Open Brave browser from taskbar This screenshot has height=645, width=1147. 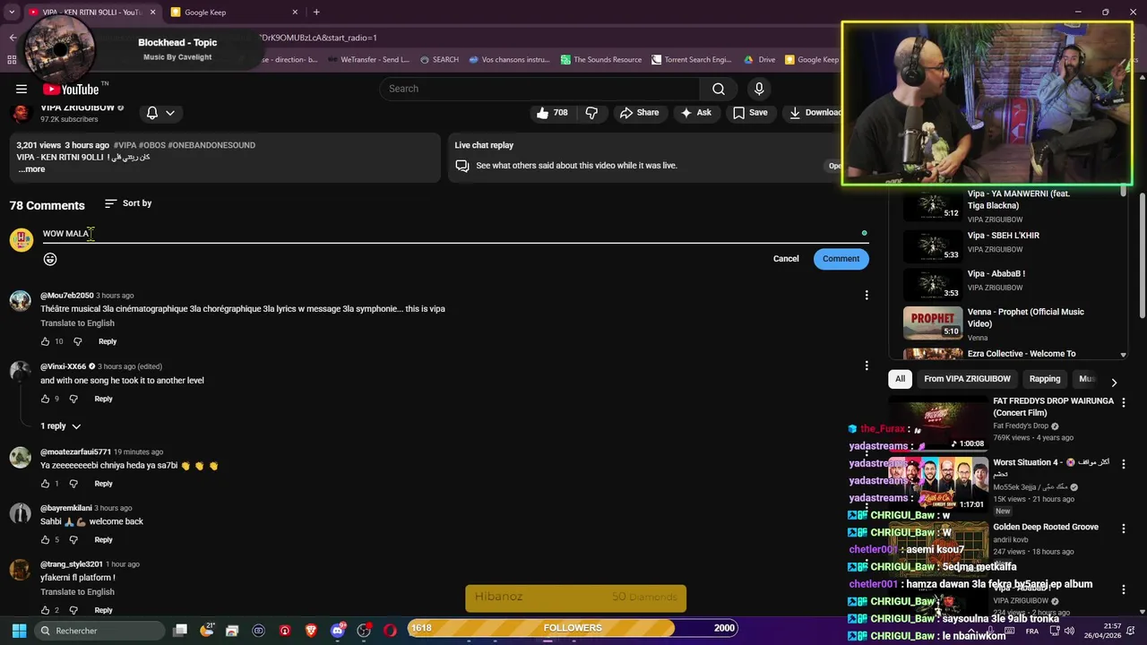tap(311, 631)
